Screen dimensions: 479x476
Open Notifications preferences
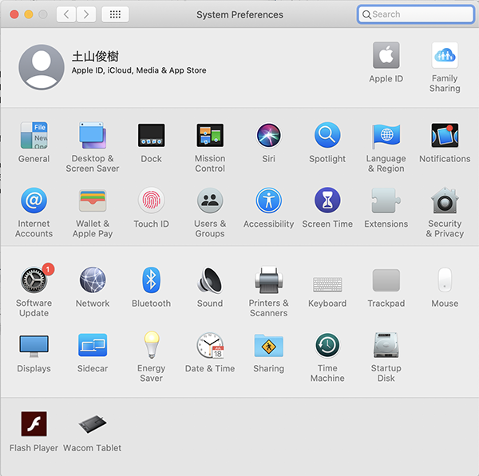click(445, 135)
